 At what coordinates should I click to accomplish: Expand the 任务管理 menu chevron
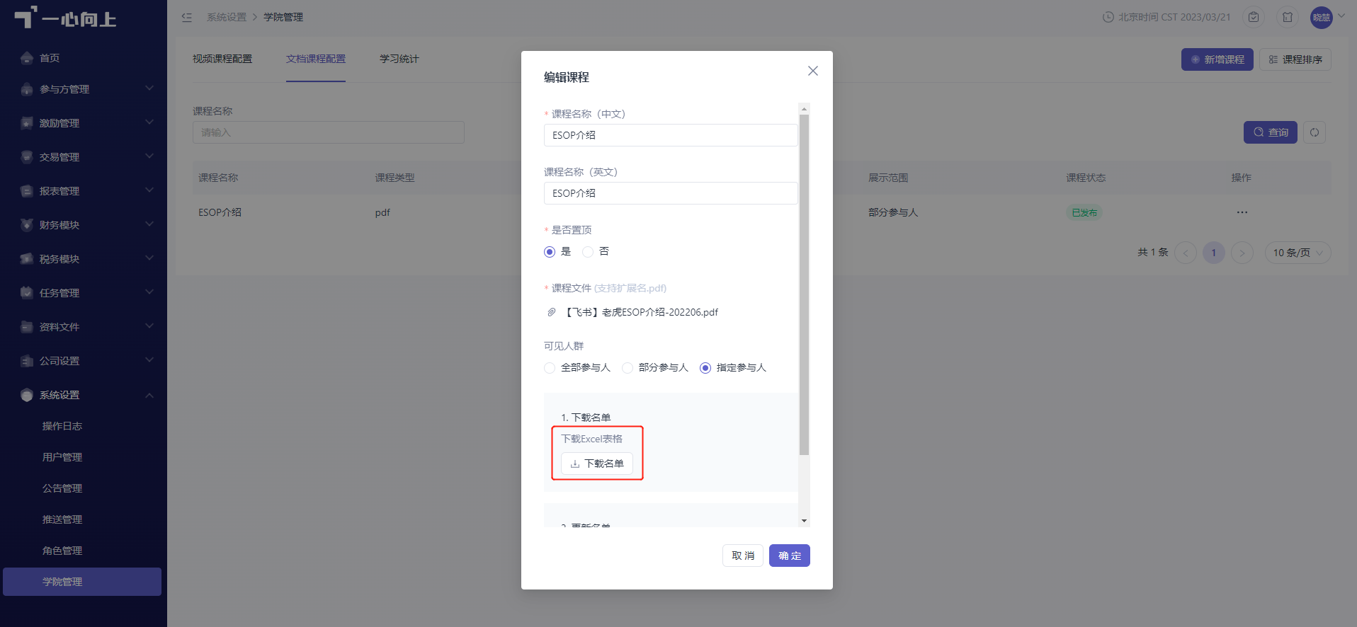click(149, 292)
